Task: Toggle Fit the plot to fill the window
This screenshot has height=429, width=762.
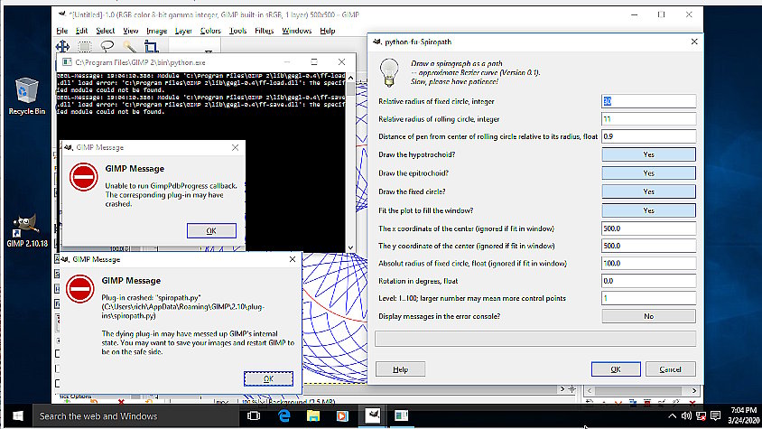Action: [x=648, y=210]
